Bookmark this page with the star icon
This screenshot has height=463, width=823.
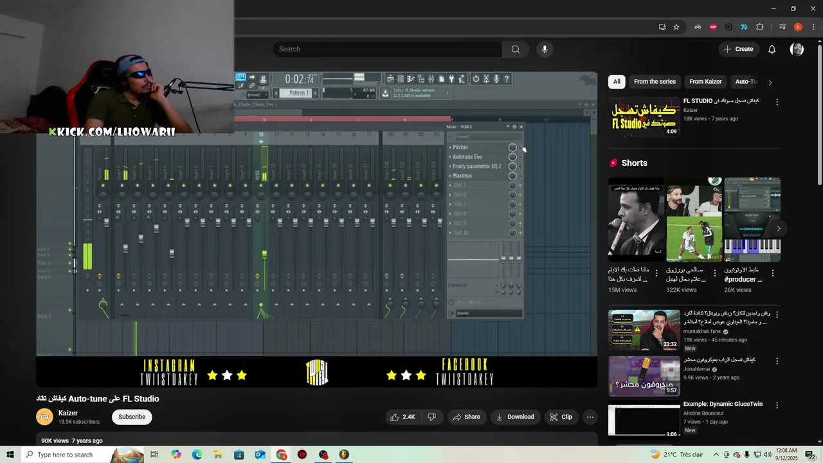[x=676, y=27]
